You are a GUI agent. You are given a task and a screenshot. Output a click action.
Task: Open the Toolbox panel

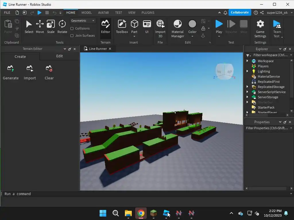coord(122,27)
